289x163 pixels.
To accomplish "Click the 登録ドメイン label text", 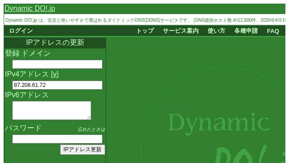I will click(28, 53).
